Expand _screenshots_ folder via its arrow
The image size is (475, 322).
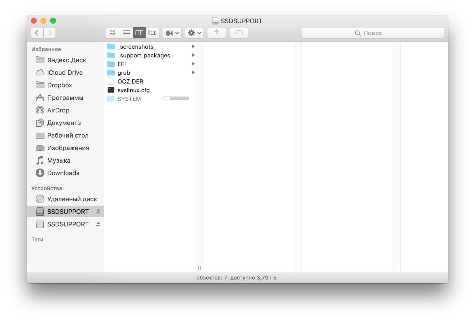(193, 46)
